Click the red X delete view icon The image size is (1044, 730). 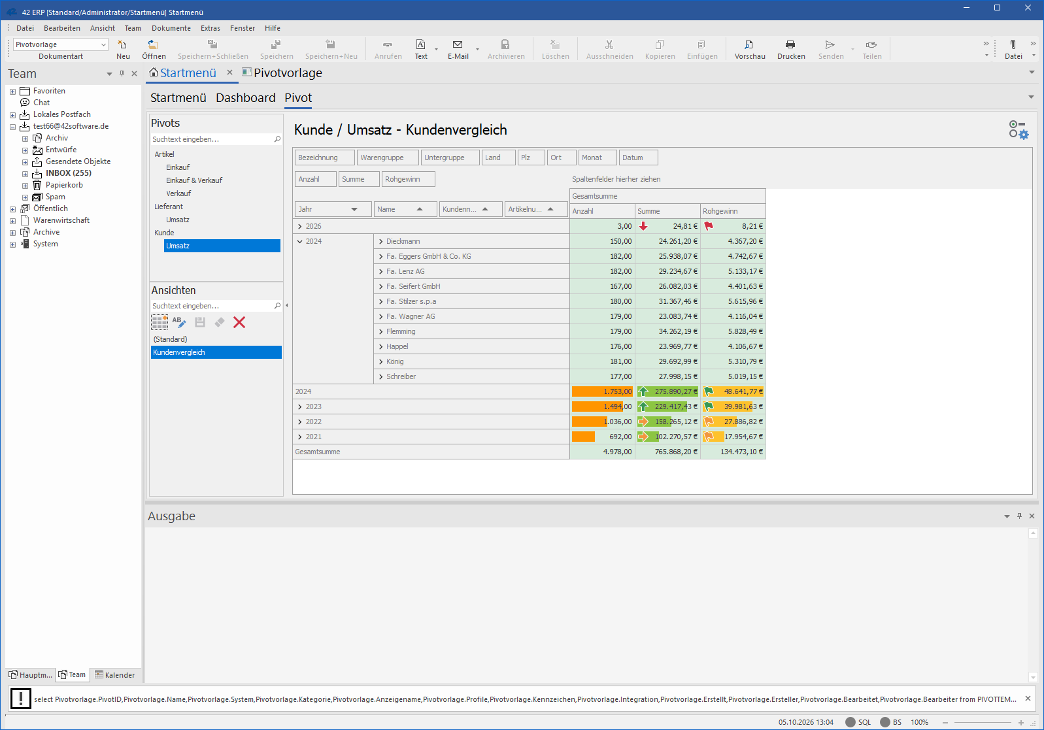[239, 322]
